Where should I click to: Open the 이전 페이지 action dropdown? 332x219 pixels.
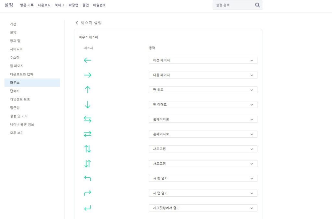pos(203,60)
